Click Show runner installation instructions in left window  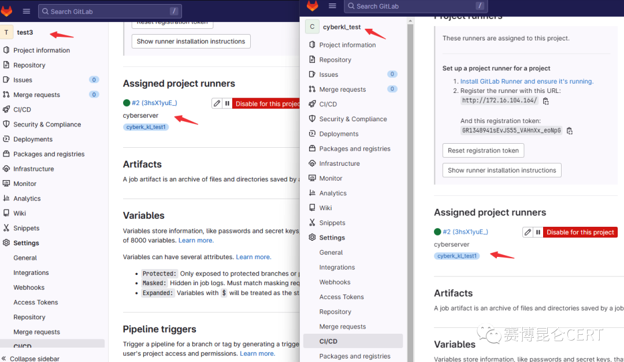click(x=191, y=42)
